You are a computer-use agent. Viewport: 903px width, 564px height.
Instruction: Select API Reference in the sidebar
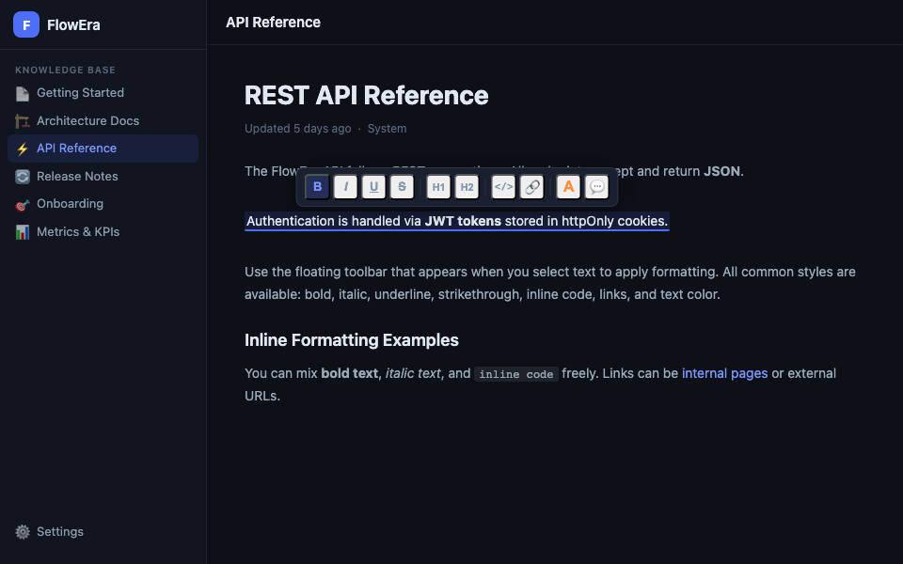pos(76,149)
